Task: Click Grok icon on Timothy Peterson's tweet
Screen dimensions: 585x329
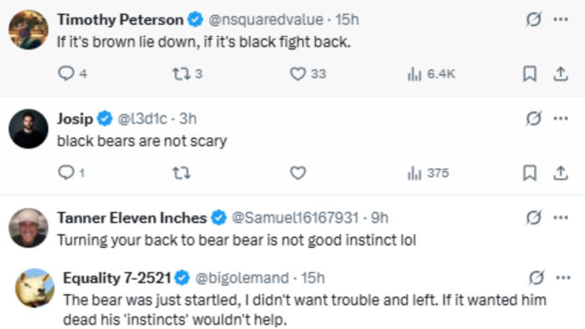Action: 533,19
